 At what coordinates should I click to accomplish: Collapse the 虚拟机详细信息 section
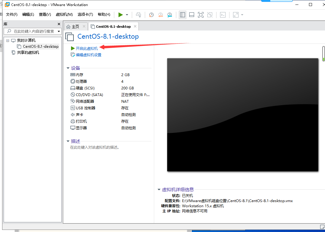[x=159, y=189]
